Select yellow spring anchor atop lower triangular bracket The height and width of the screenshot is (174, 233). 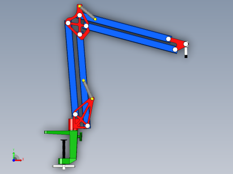pyautogui.click(x=92, y=99)
